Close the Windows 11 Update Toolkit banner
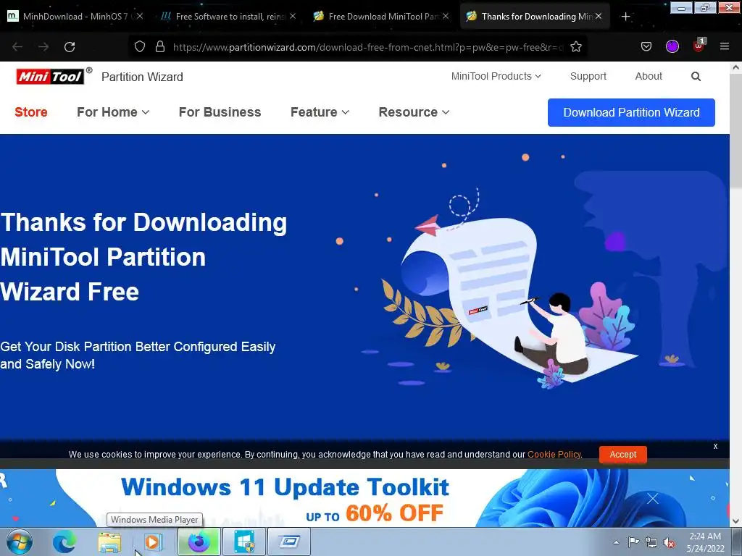 tap(653, 498)
